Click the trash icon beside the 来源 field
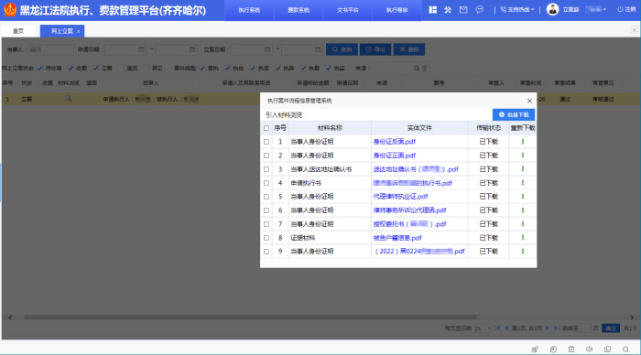The width and height of the screenshot is (641, 355). tap(424, 69)
